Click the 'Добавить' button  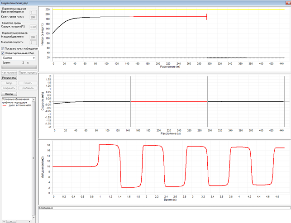point(28,88)
